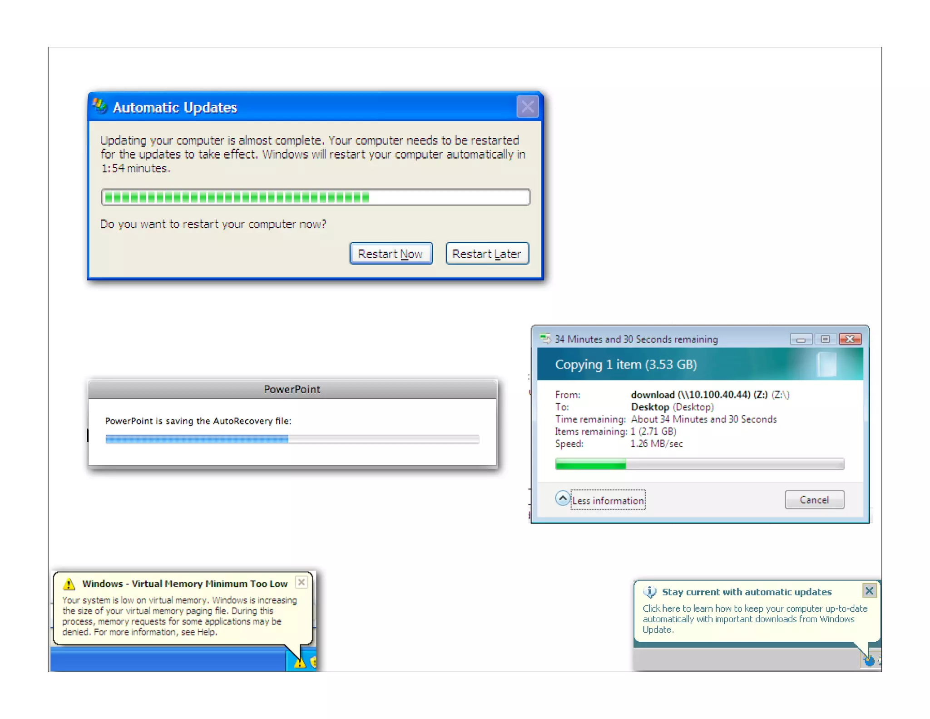The height and width of the screenshot is (719, 930).
Task: Click the yellow warning tray icon
Action: click(x=299, y=663)
